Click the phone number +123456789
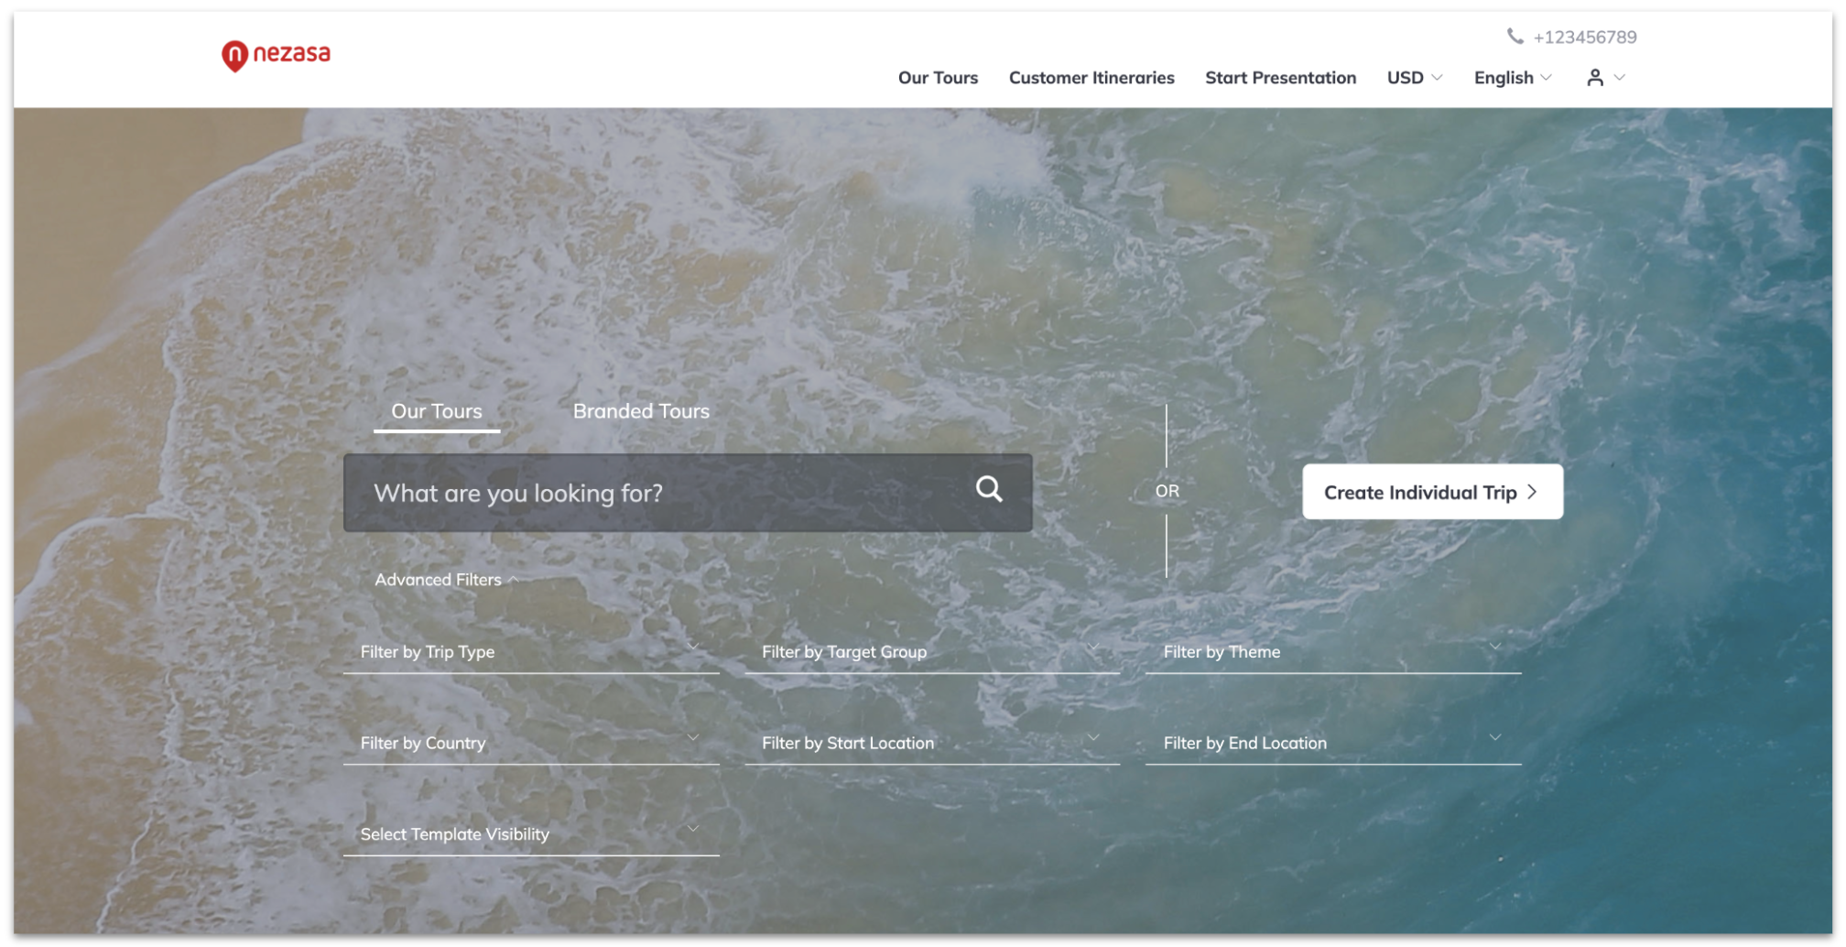The width and height of the screenshot is (1846, 947). (x=1585, y=38)
